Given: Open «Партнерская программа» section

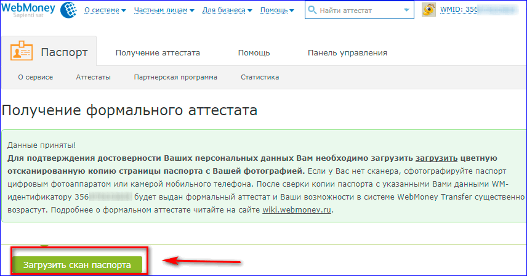Looking at the screenshot, I should pyautogui.click(x=175, y=78).
